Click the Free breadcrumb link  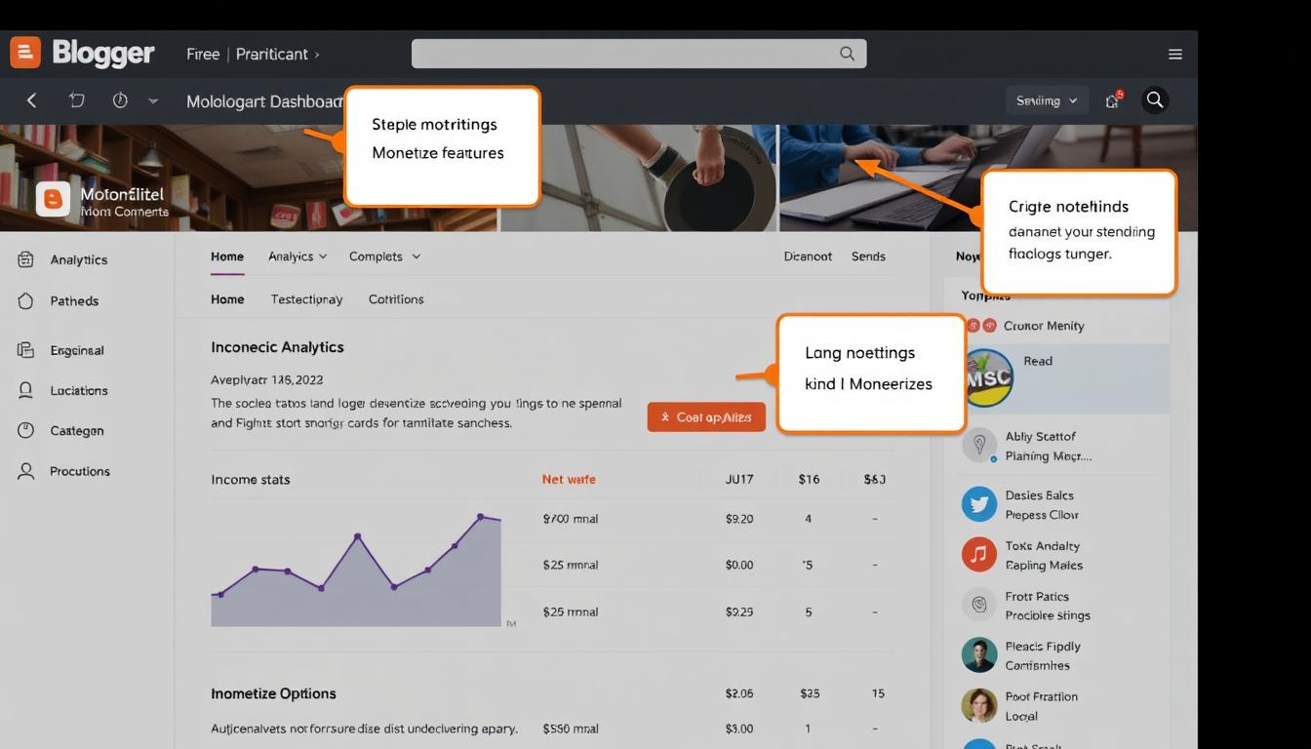coord(203,55)
